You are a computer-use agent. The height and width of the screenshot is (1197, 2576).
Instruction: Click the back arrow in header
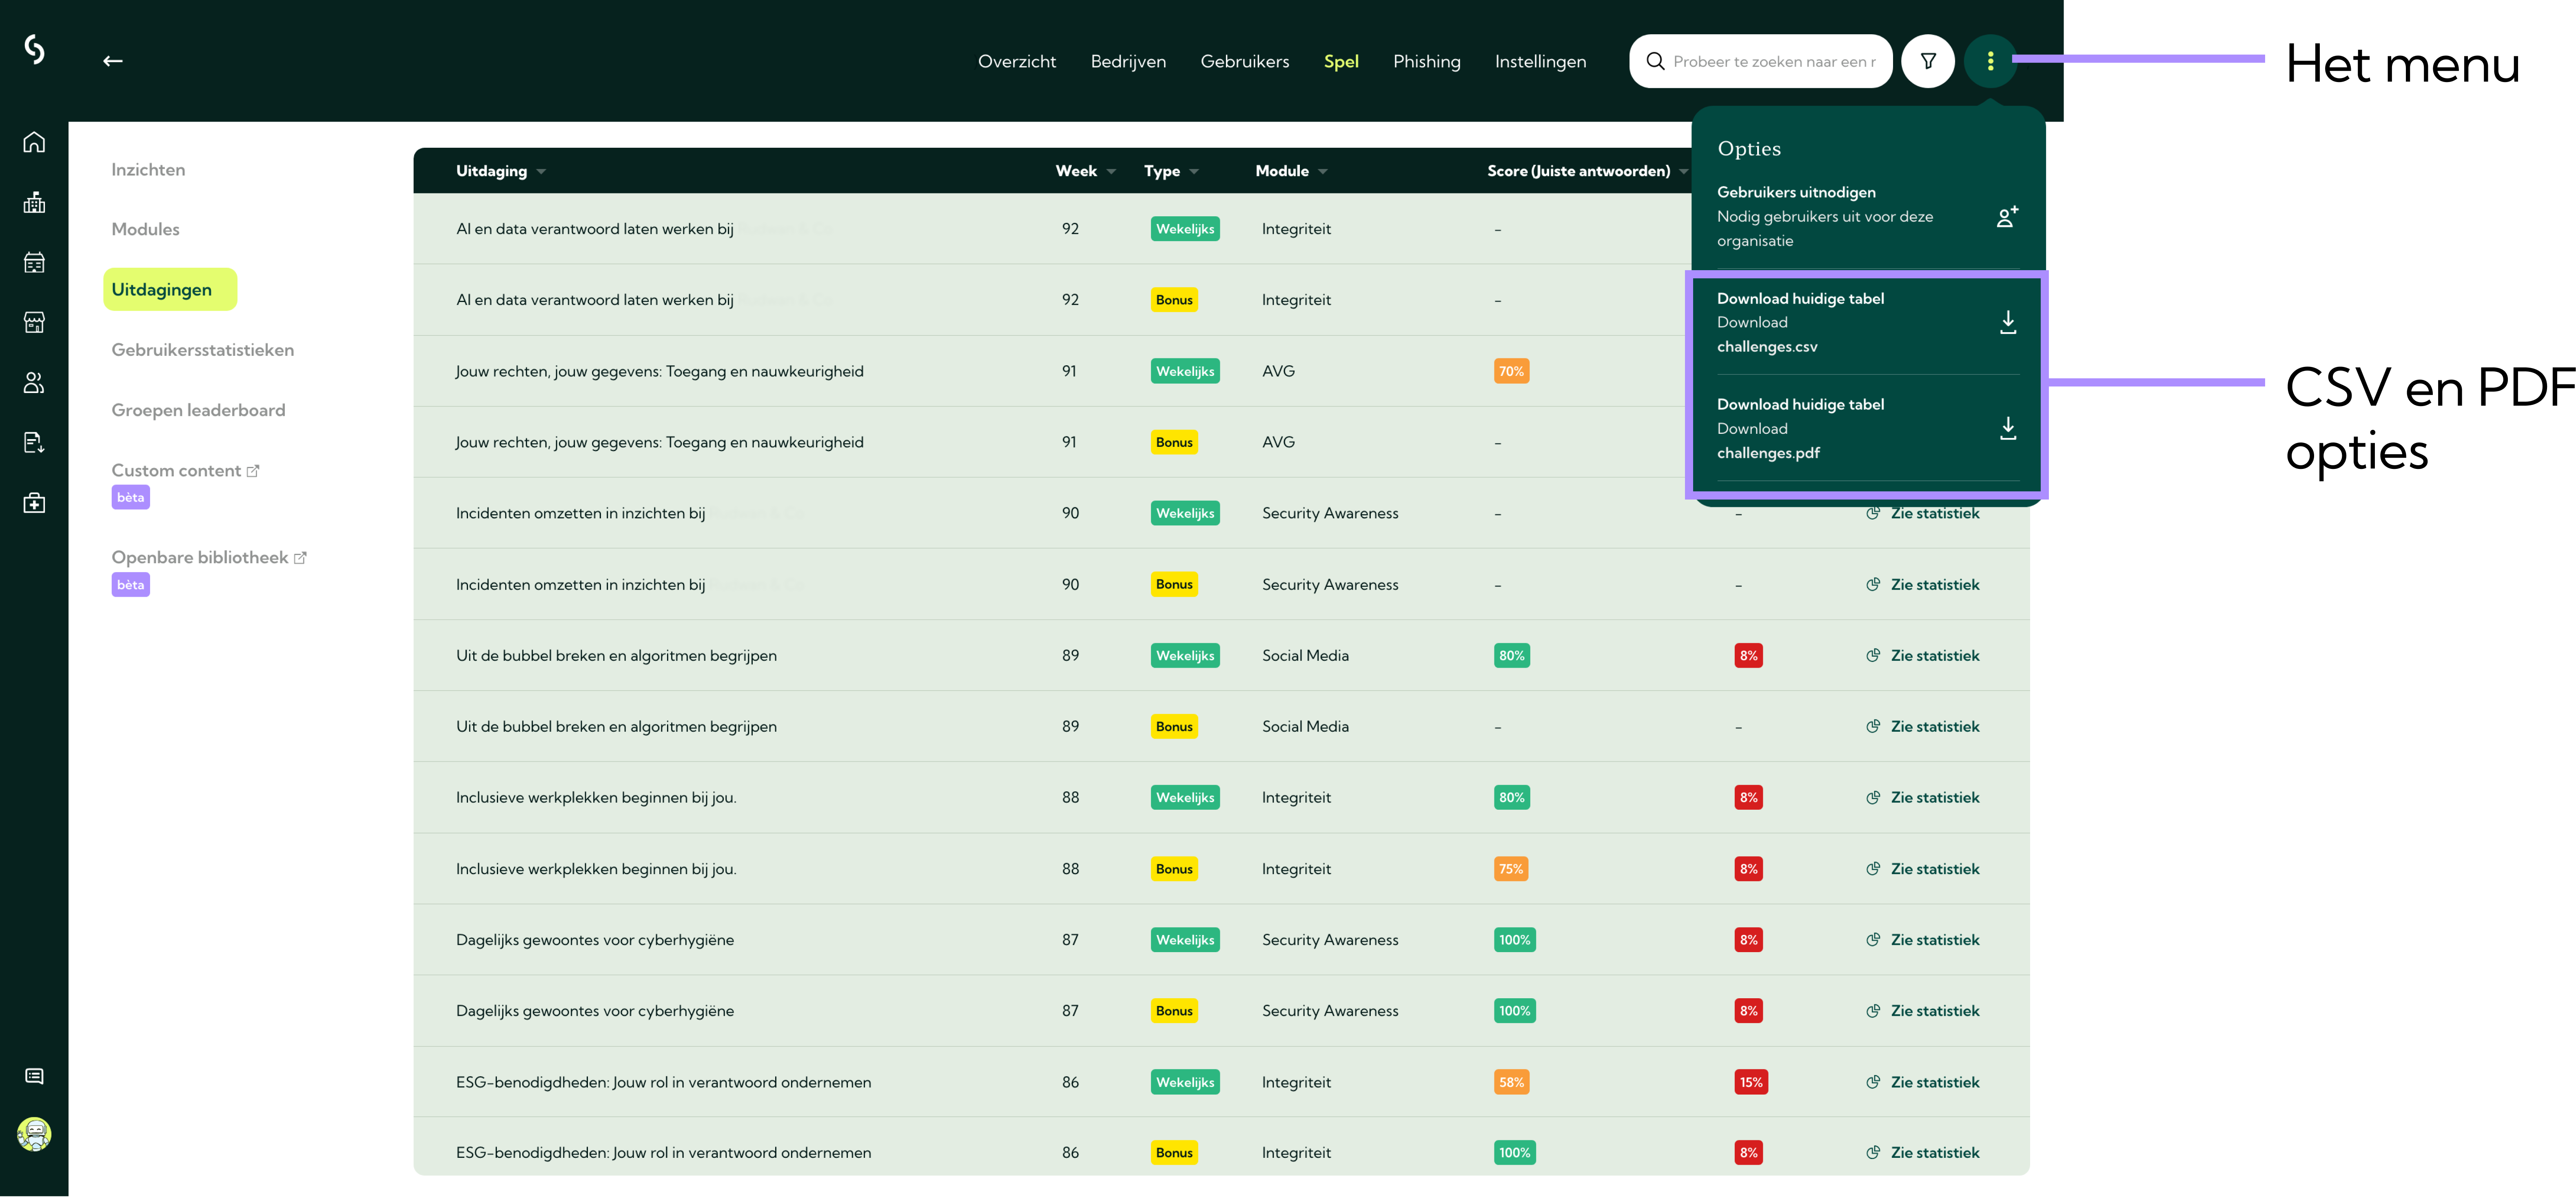113,61
